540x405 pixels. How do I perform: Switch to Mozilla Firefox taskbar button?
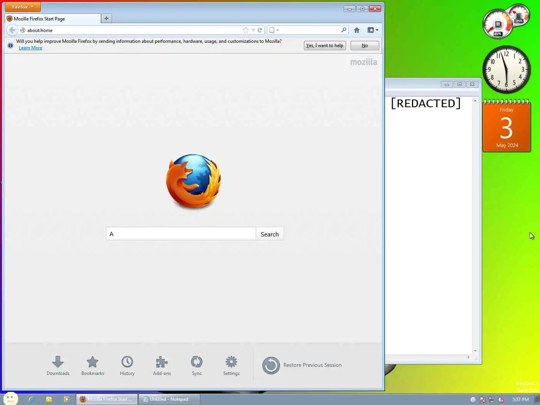tap(107, 399)
